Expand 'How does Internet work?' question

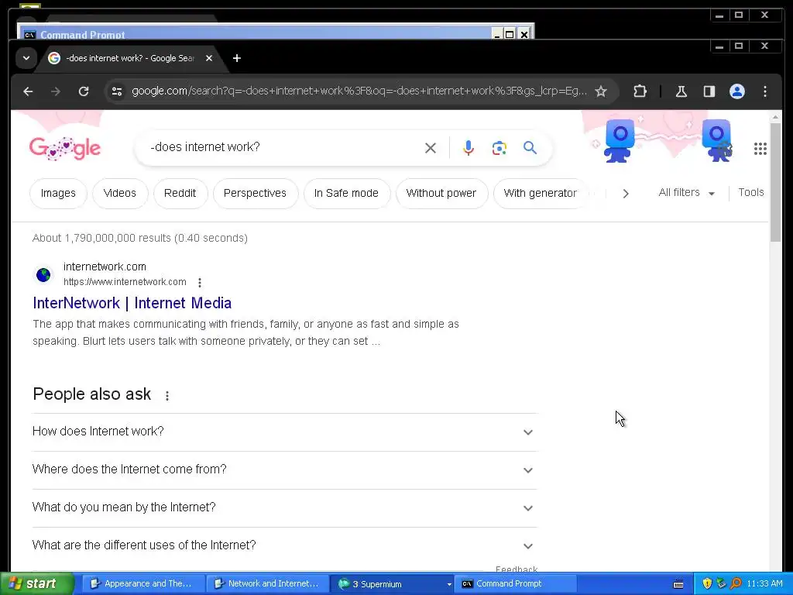(285, 432)
